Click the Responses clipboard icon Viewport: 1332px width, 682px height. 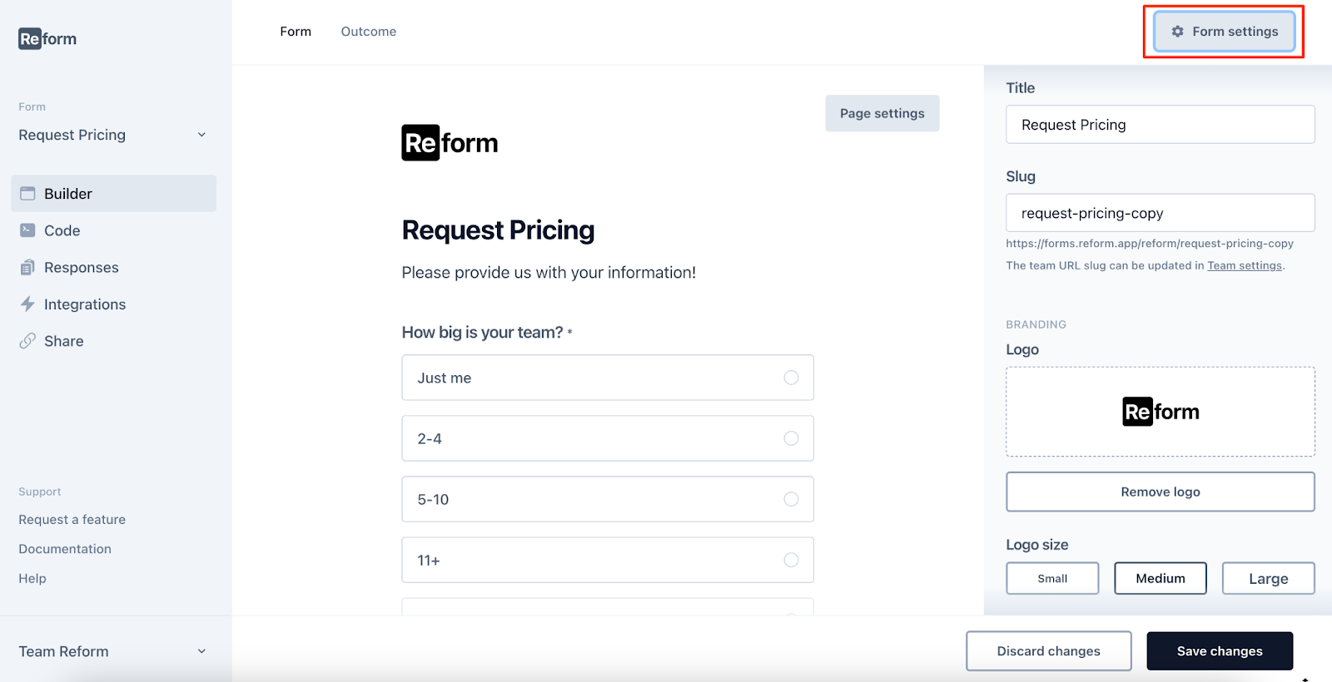coord(27,268)
